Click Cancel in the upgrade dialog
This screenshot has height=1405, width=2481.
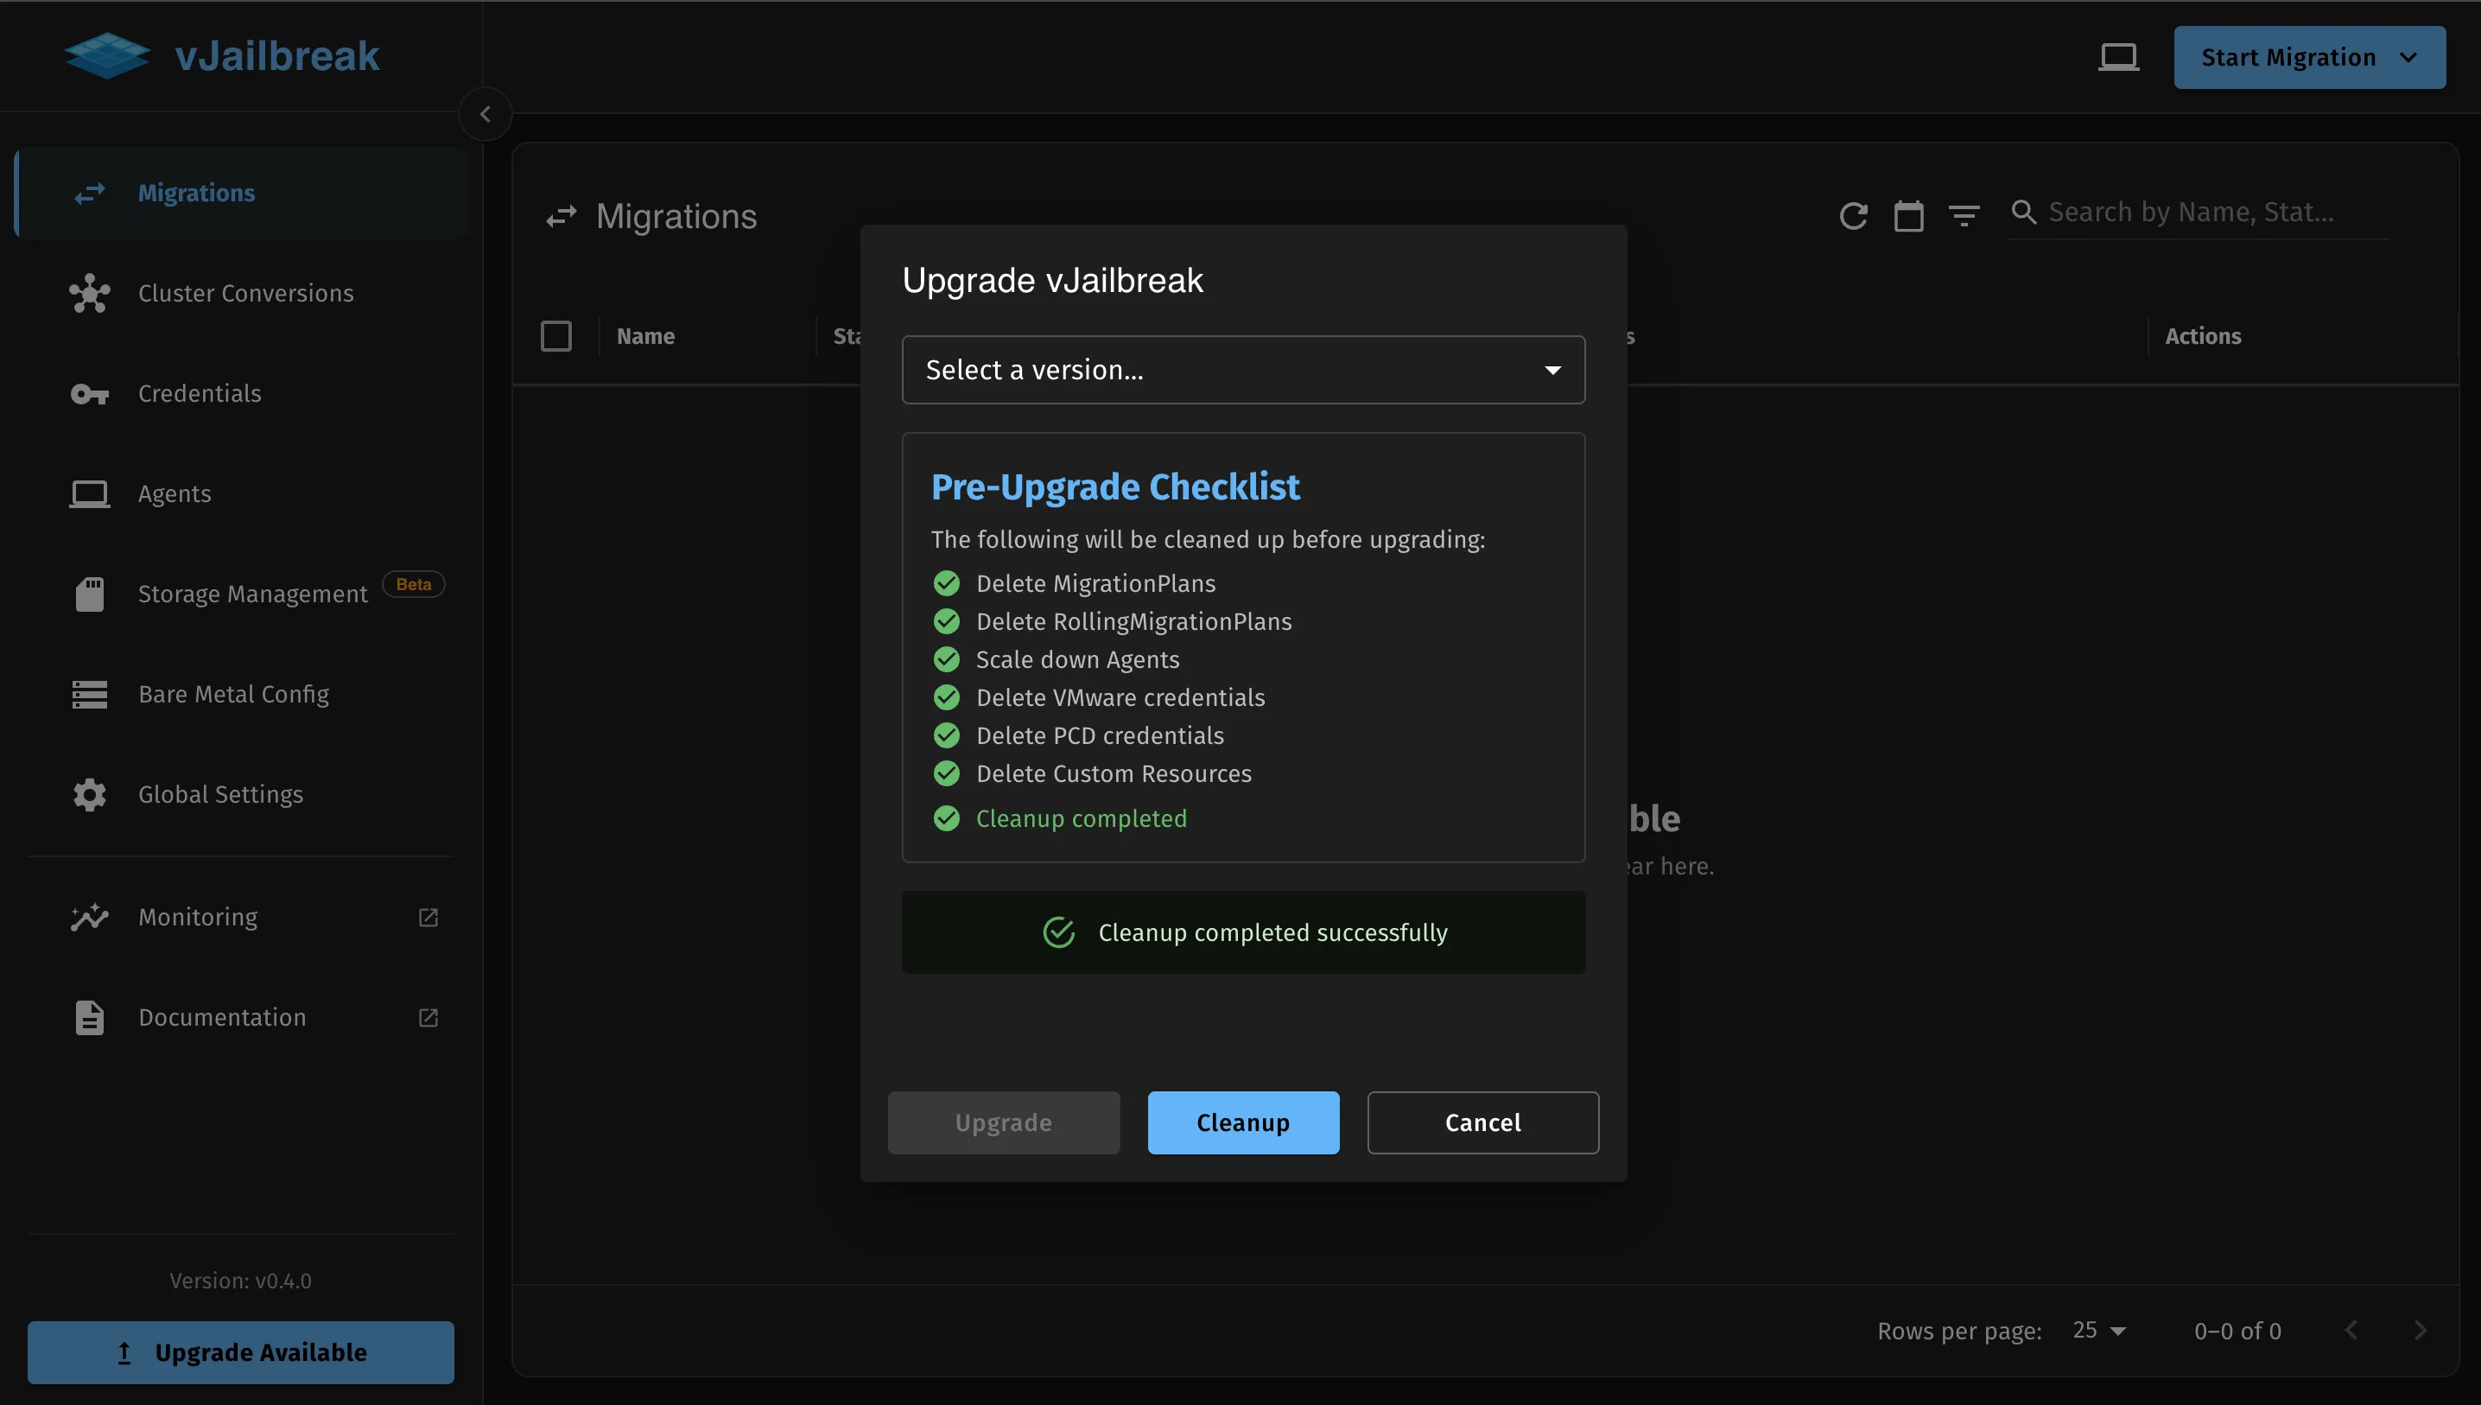pyautogui.click(x=1482, y=1122)
